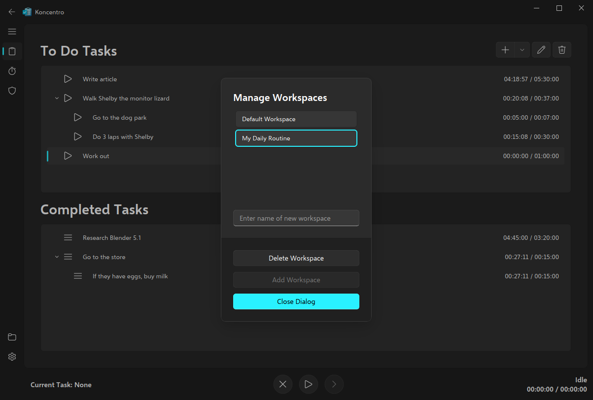Click the trash delete task icon
The image size is (593, 400).
pyautogui.click(x=562, y=50)
